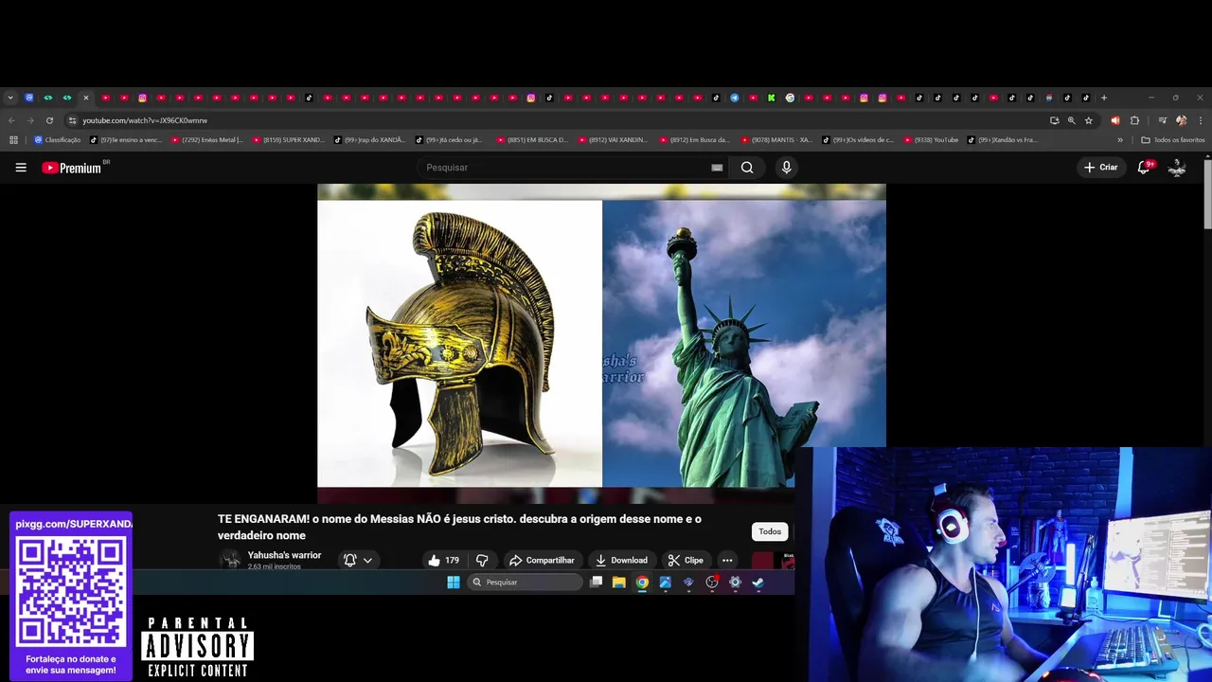Open subscription notification bell dropdown
Viewport: 1212px width, 682px height.
(358, 560)
